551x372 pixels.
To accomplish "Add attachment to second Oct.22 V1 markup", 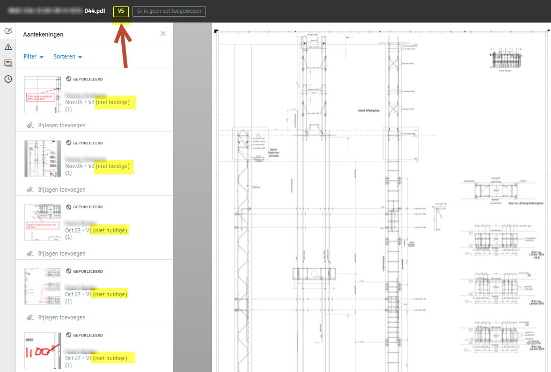I will click(62, 317).
